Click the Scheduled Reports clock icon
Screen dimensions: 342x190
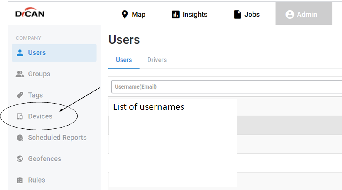20,138
